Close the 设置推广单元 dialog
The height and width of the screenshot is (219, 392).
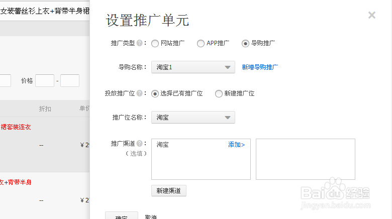(x=372, y=15)
